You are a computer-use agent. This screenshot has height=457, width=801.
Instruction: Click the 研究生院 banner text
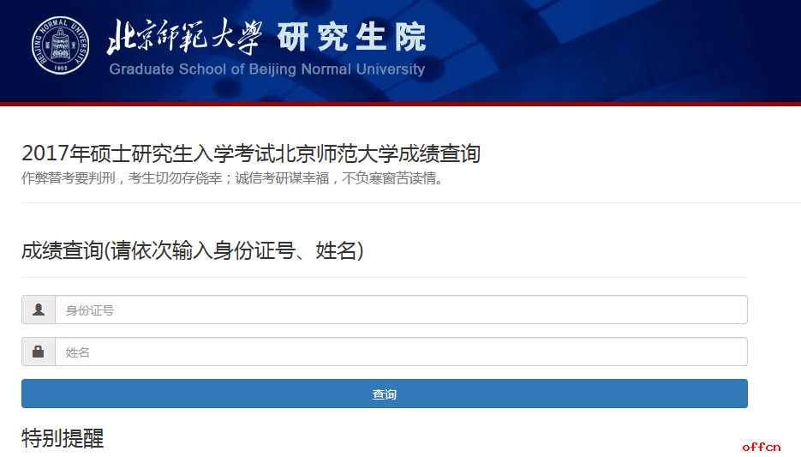click(x=351, y=38)
